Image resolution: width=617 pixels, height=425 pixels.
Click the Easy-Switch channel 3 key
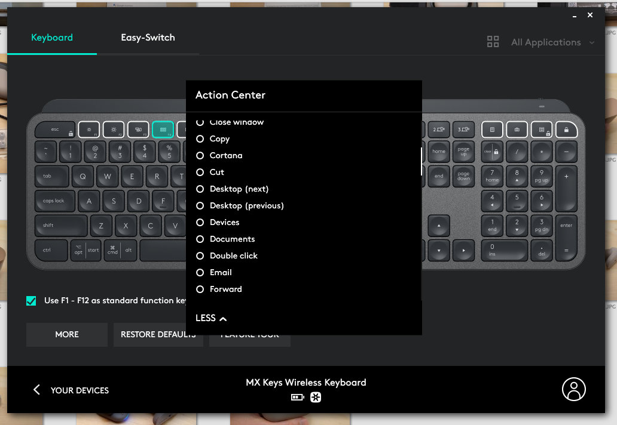point(463,129)
